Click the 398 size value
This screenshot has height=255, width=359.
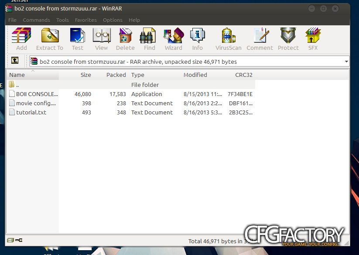86,103
